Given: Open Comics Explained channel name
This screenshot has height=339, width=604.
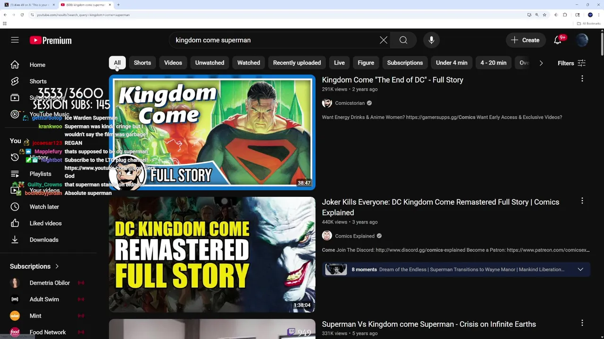Looking at the screenshot, I should (x=355, y=236).
